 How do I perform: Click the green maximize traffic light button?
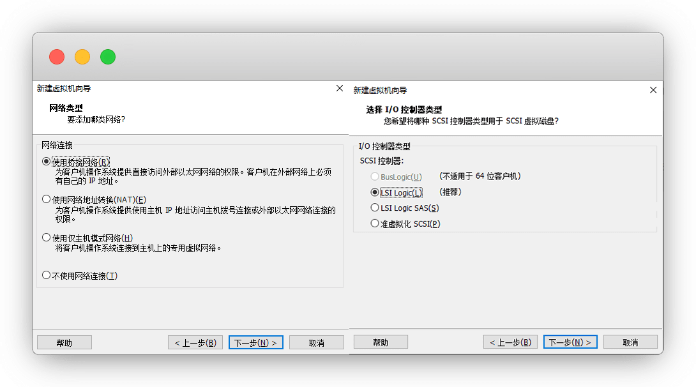pos(108,57)
